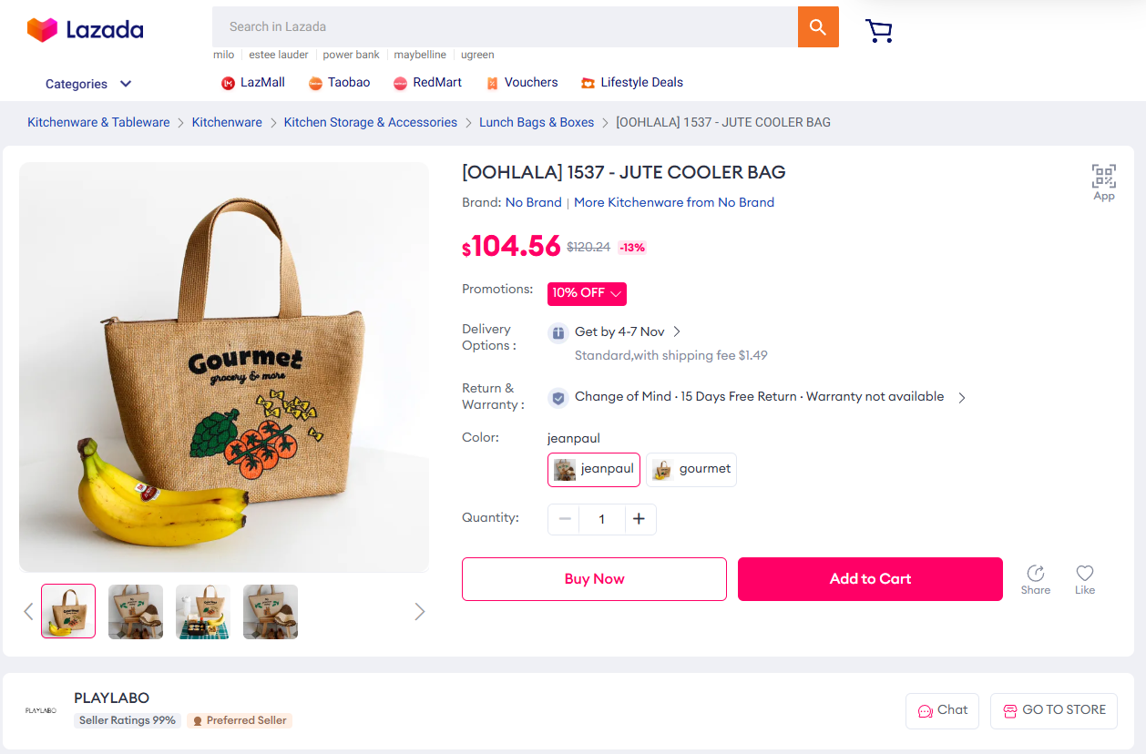Click the Add to Cart button

pyautogui.click(x=870, y=579)
